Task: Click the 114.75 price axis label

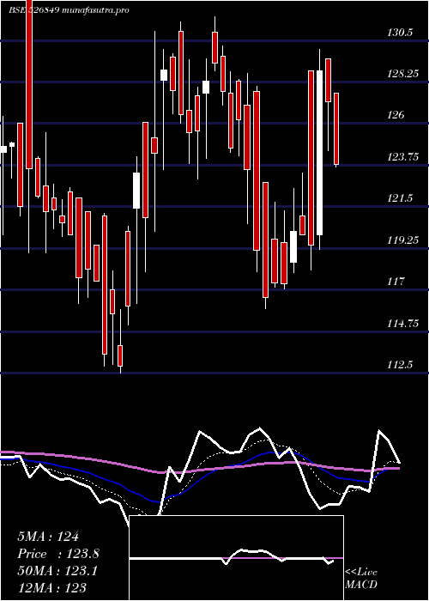Action: [403, 324]
